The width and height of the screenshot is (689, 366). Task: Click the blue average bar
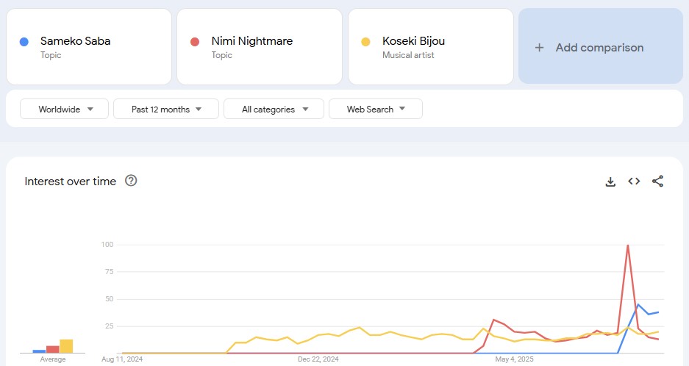click(x=39, y=351)
